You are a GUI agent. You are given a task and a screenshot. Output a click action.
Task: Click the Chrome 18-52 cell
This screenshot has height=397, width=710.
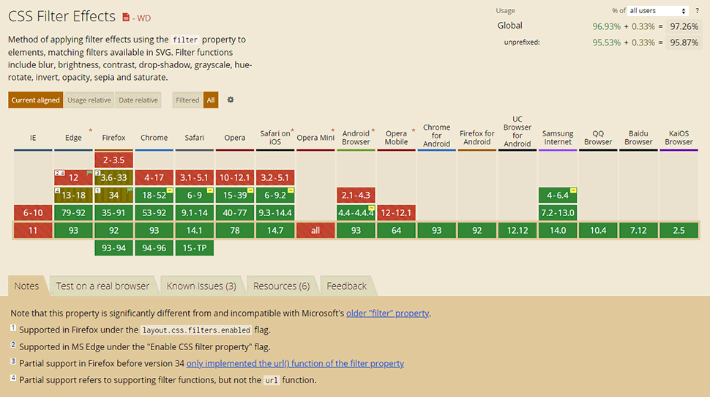(x=154, y=196)
